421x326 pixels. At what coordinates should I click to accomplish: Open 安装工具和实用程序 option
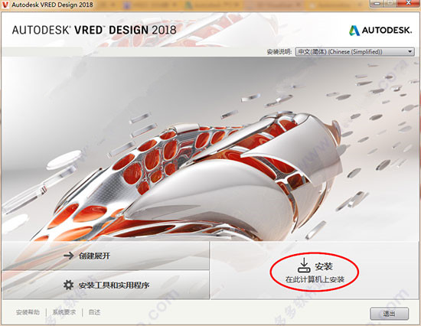click(106, 285)
